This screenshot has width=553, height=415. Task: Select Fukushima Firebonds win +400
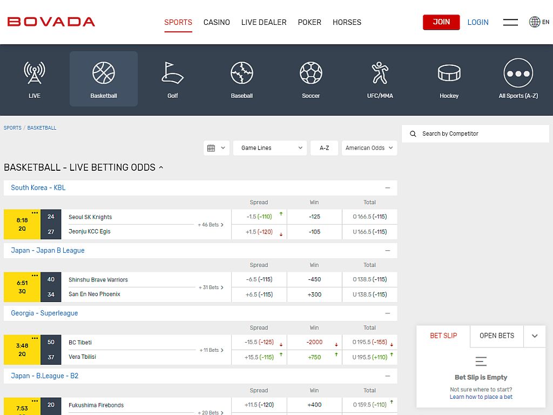coord(314,405)
